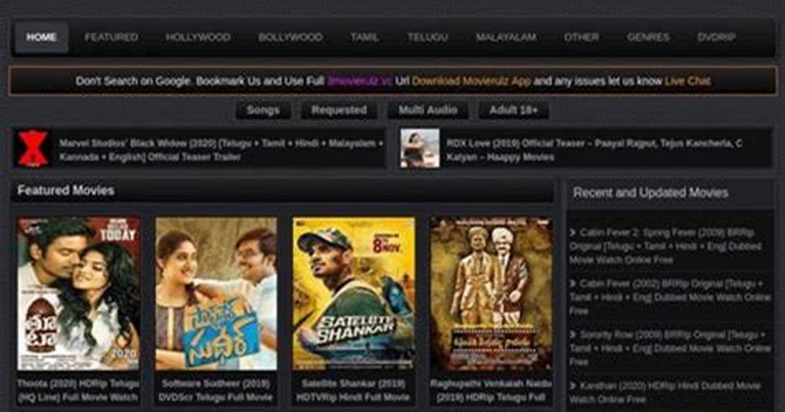Open Black Widow teaser thumbnail
Image resolution: width=785 pixels, height=412 pixels.
coord(33,149)
